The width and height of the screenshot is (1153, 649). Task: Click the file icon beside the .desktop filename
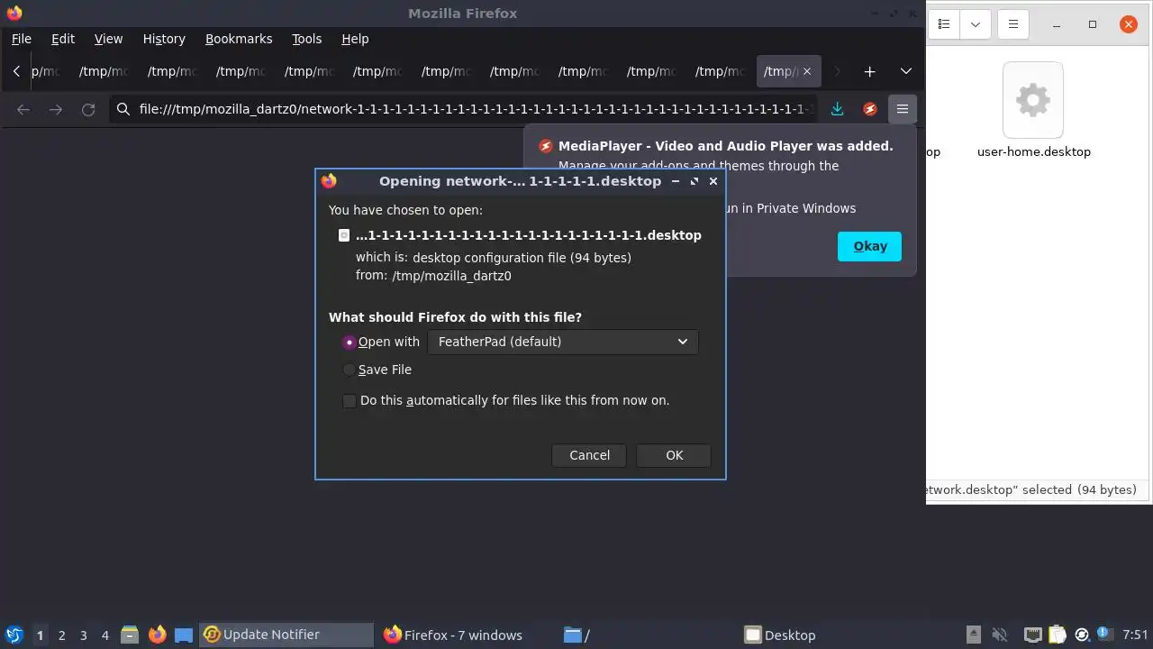343,235
